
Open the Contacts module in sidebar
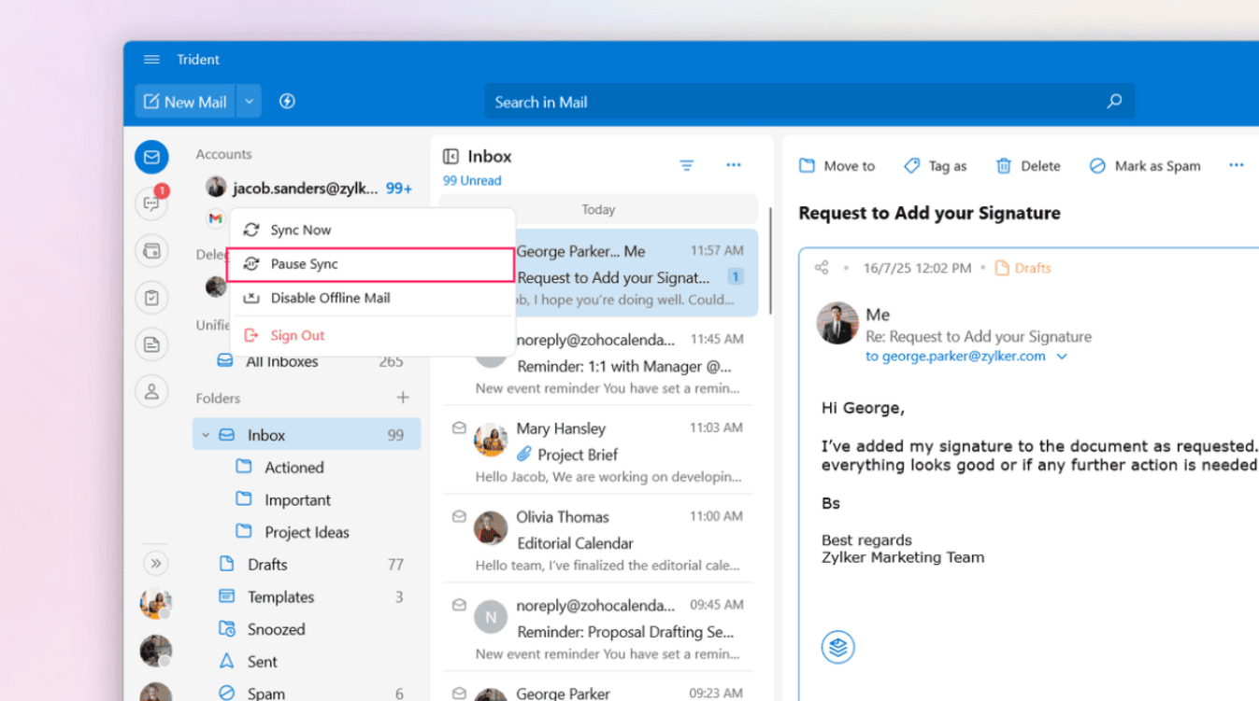point(151,391)
